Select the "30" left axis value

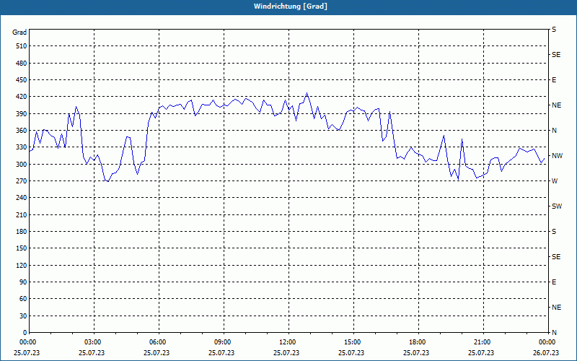(23, 316)
